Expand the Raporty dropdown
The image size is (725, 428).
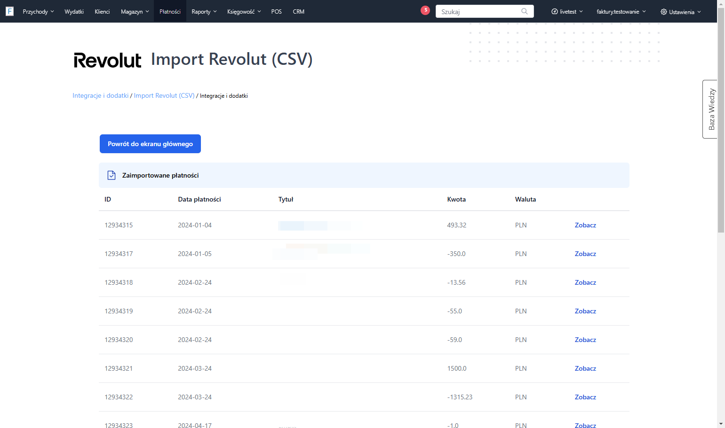click(x=204, y=12)
